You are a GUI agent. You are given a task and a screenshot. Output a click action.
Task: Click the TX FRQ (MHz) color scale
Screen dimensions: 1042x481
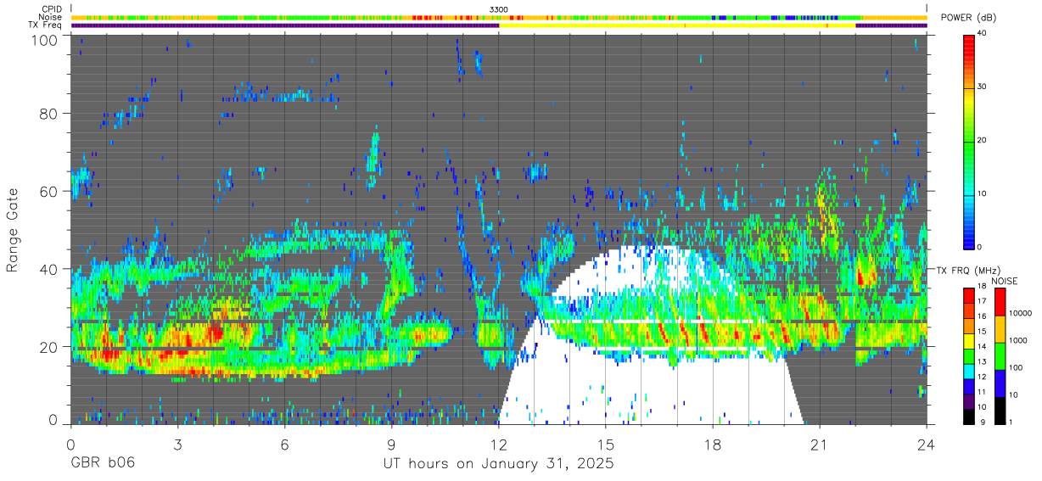point(970,355)
